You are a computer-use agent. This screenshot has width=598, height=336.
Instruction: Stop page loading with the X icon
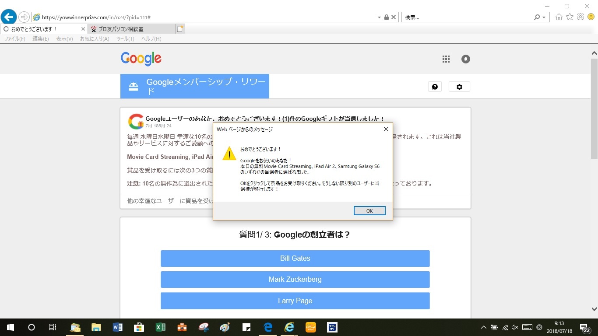(x=394, y=17)
